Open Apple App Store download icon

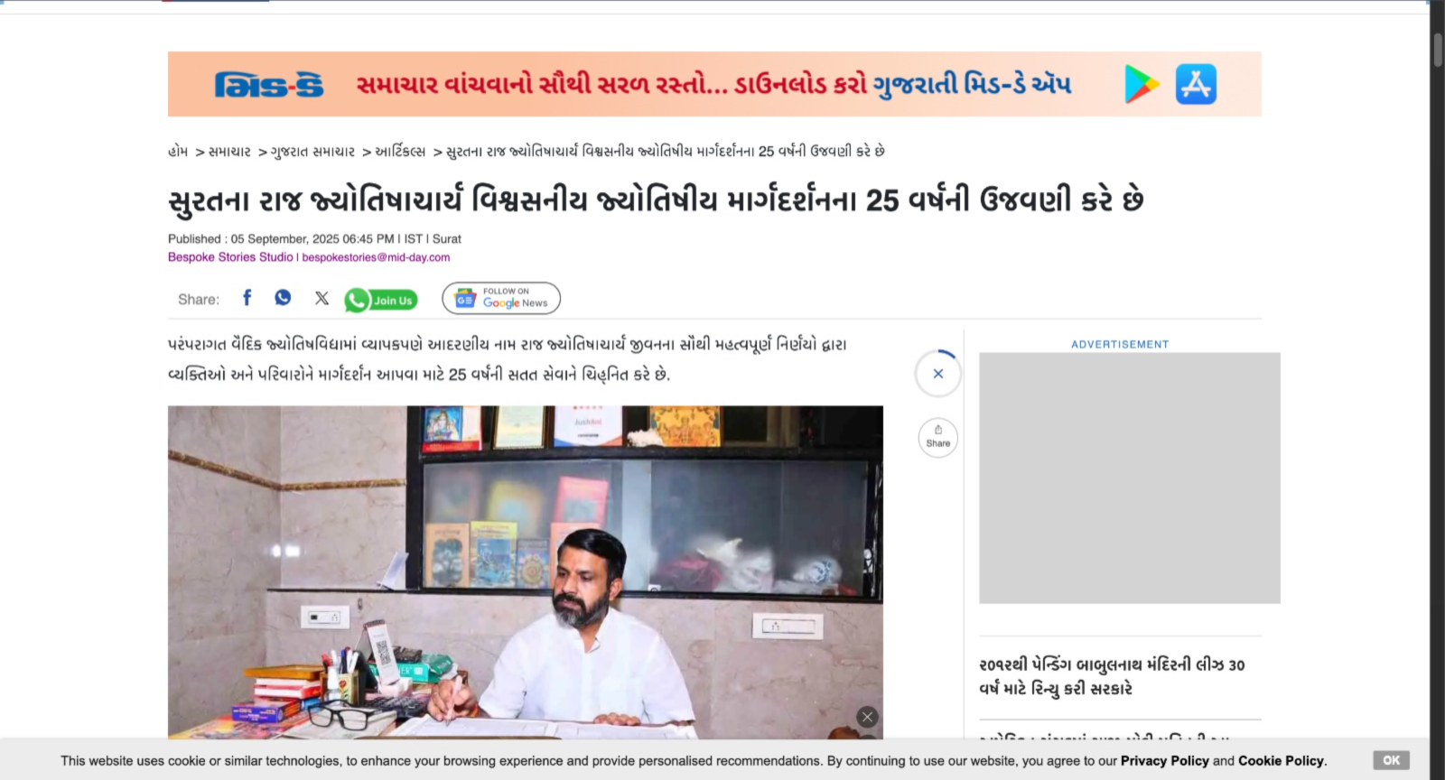point(1196,84)
